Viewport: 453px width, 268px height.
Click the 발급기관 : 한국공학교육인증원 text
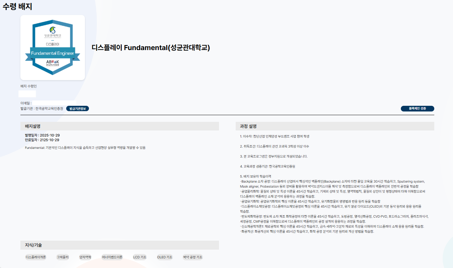click(x=42, y=108)
